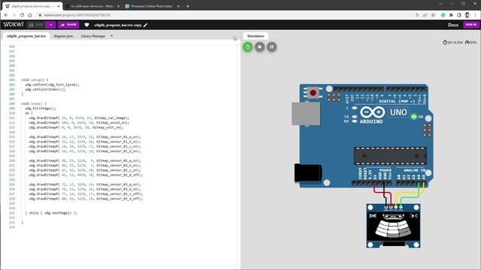
Task: Like the project with the heart icon
Action: click(87, 25)
